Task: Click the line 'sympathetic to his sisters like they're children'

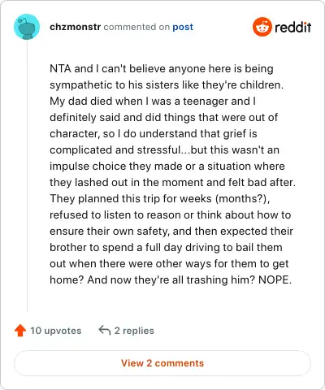Action: (x=167, y=85)
